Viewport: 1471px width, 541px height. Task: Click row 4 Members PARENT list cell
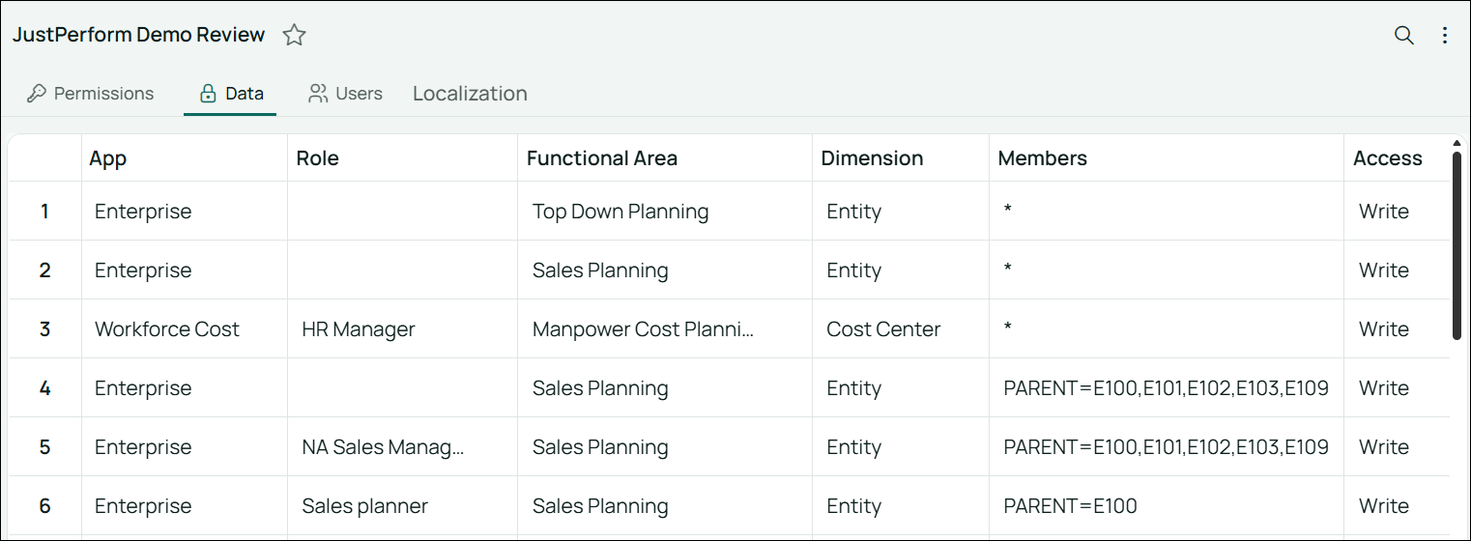point(1167,387)
